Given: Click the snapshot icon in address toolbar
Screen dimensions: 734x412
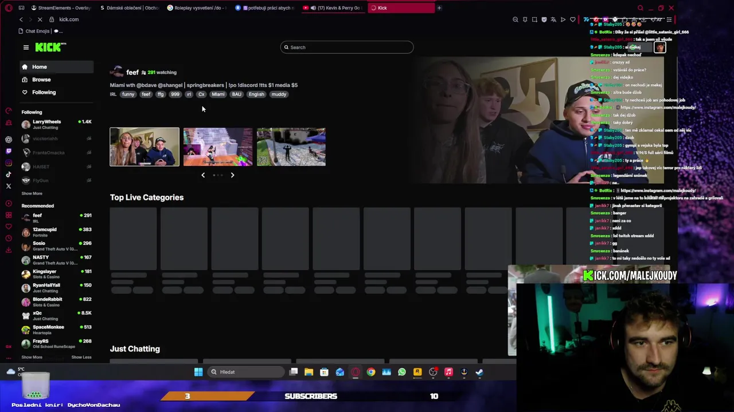Looking at the screenshot, I should [x=534, y=19].
